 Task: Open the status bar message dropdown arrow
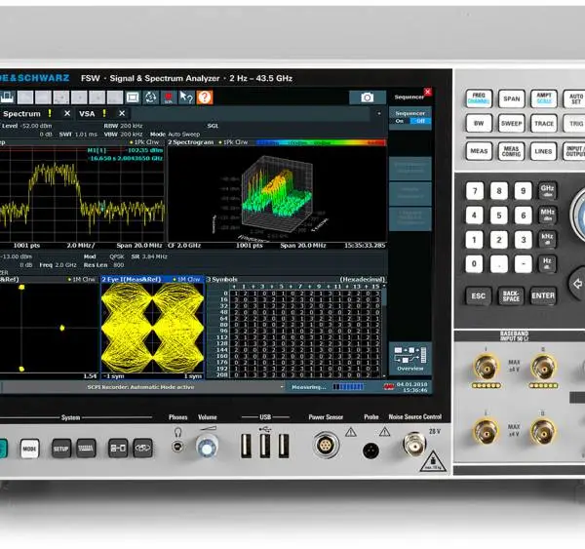282,387
